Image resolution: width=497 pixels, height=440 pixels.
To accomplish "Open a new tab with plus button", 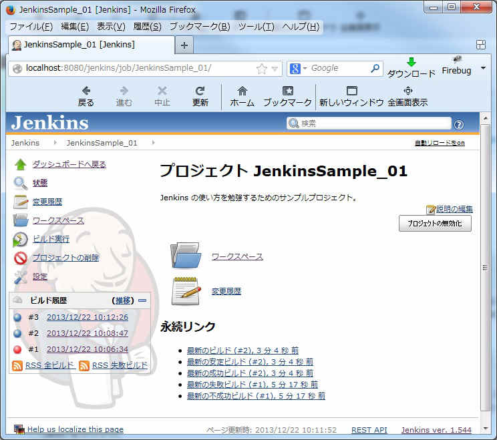I will pos(184,45).
